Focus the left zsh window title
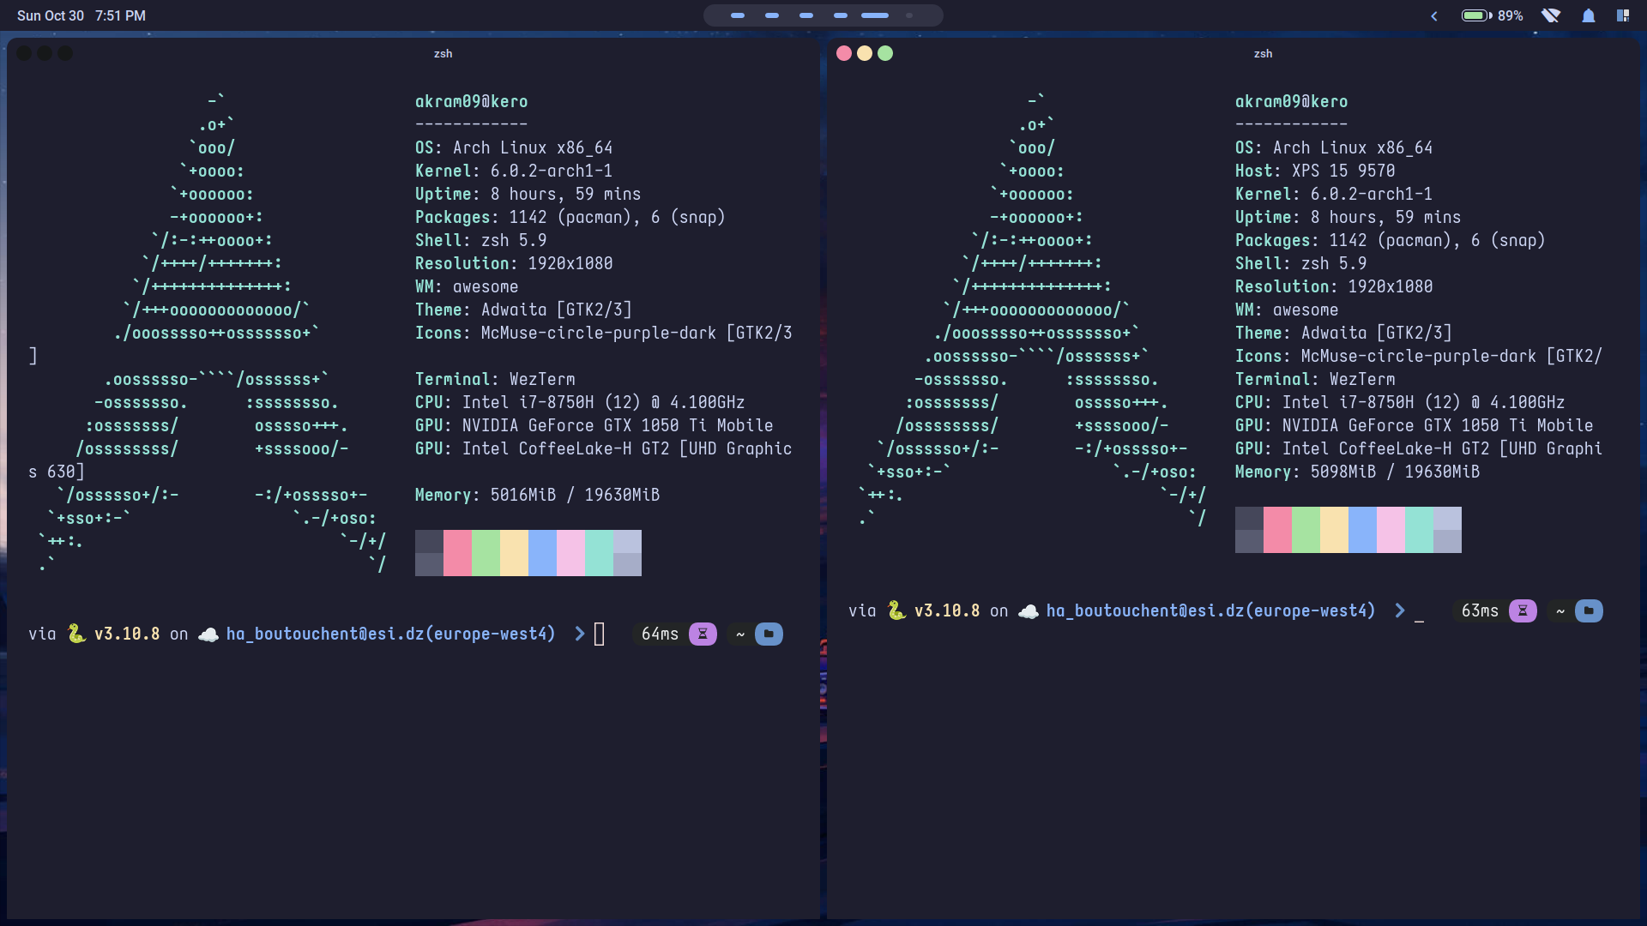This screenshot has width=1647, height=926. pyautogui.click(x=443, y=53)
